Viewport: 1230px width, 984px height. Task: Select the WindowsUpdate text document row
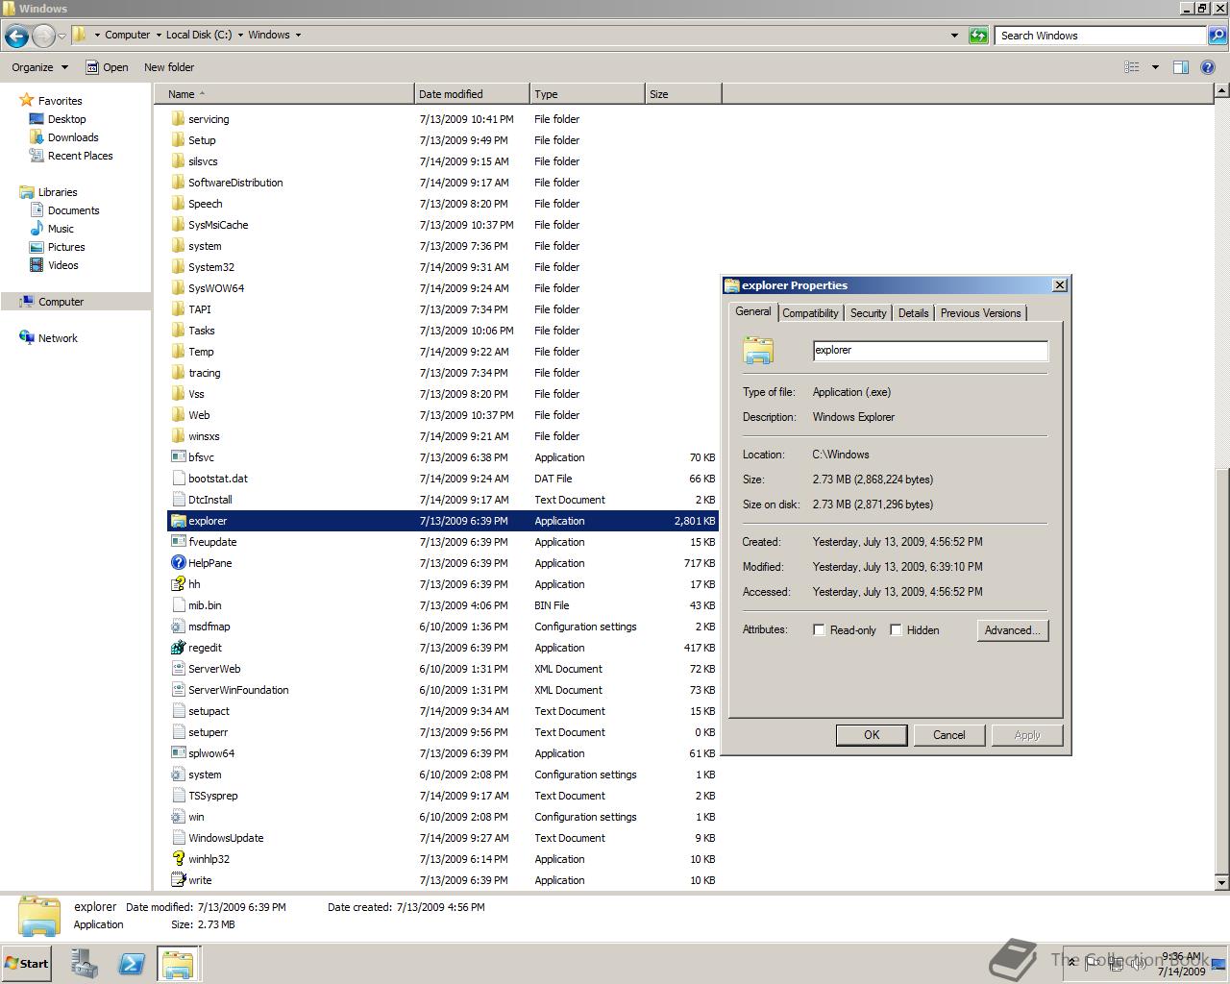point(443,838)
